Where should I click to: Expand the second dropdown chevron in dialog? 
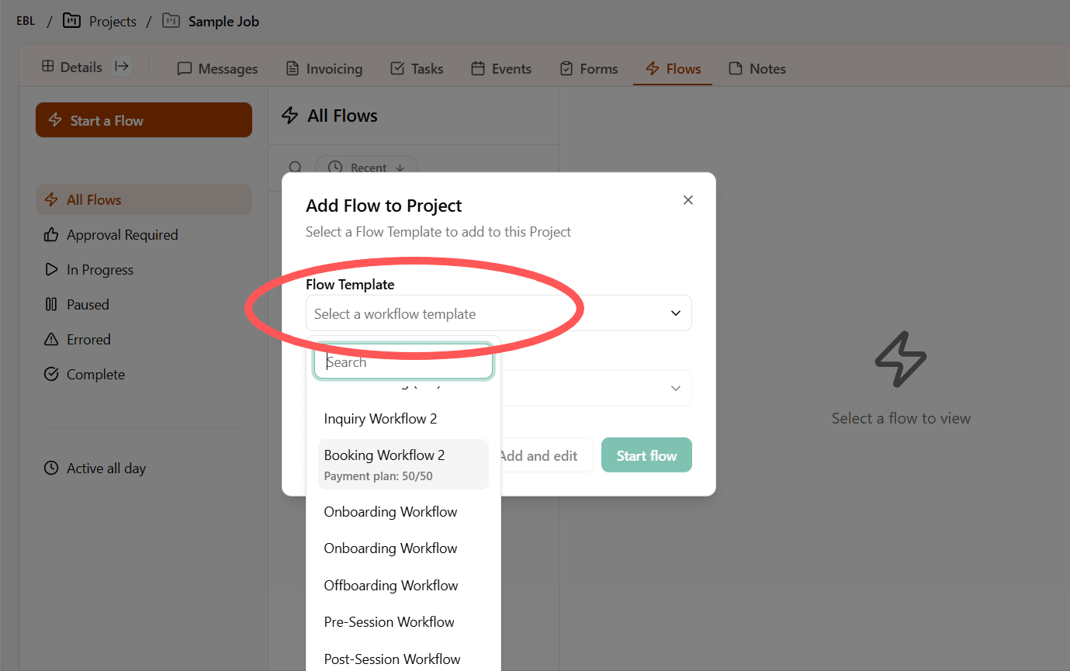[x=676, y=388]
